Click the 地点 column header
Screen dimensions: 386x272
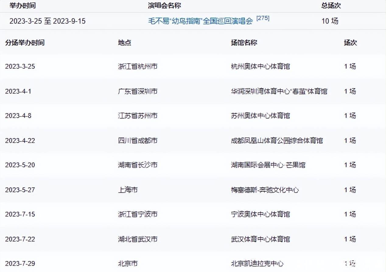pos(125,43)
